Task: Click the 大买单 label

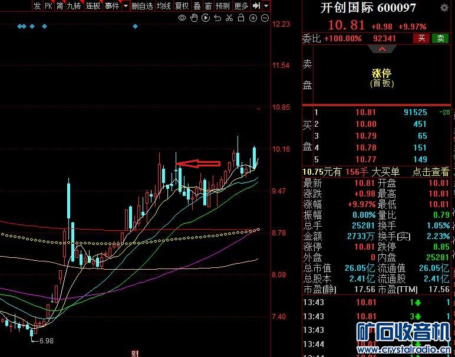Action: 385,172
